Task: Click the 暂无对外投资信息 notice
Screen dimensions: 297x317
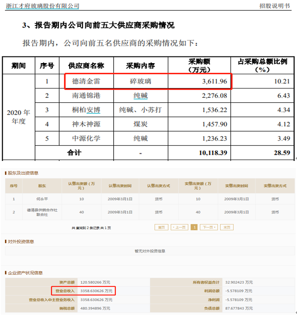Action: point(150,251)
